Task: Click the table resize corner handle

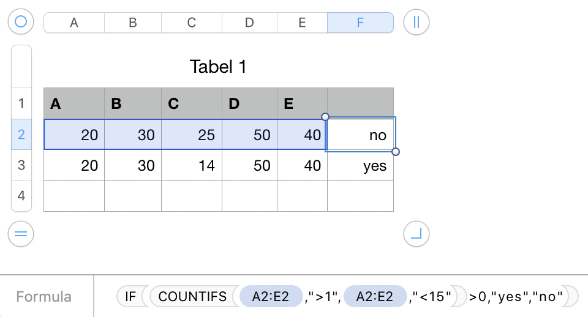Action: click(417, 233)
